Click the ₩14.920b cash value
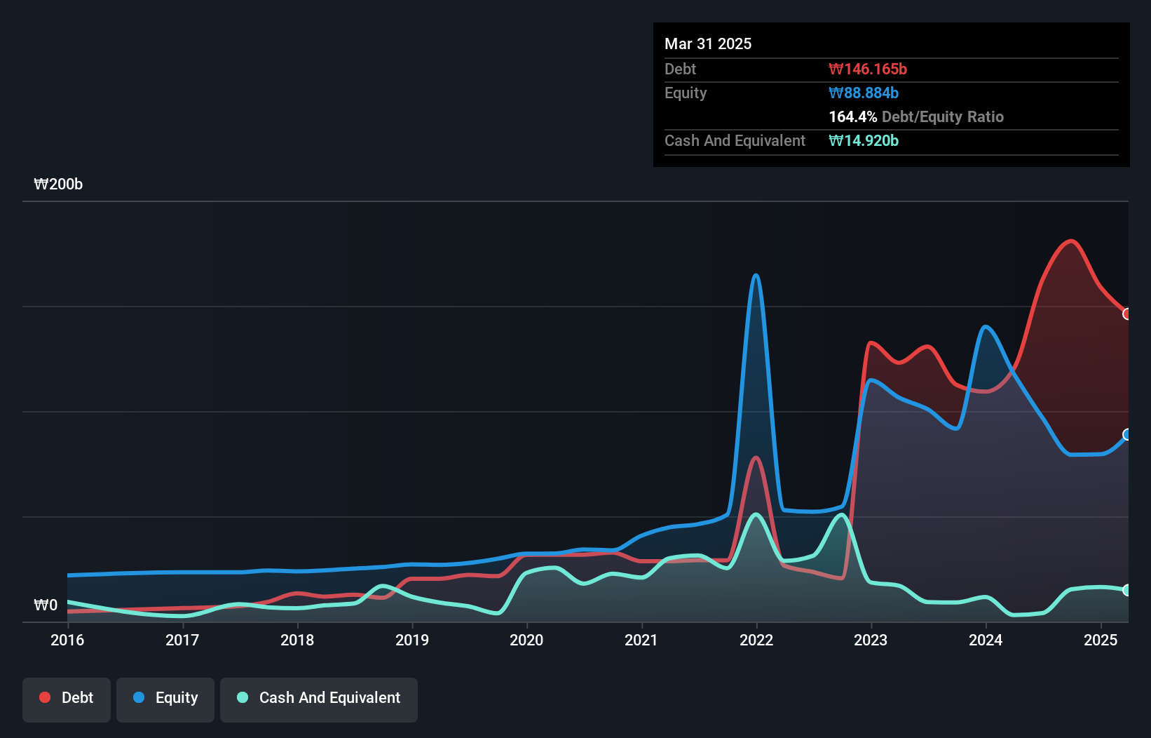Image resolution: width=1151 pixels, height=738 pixels. [864, 140]
